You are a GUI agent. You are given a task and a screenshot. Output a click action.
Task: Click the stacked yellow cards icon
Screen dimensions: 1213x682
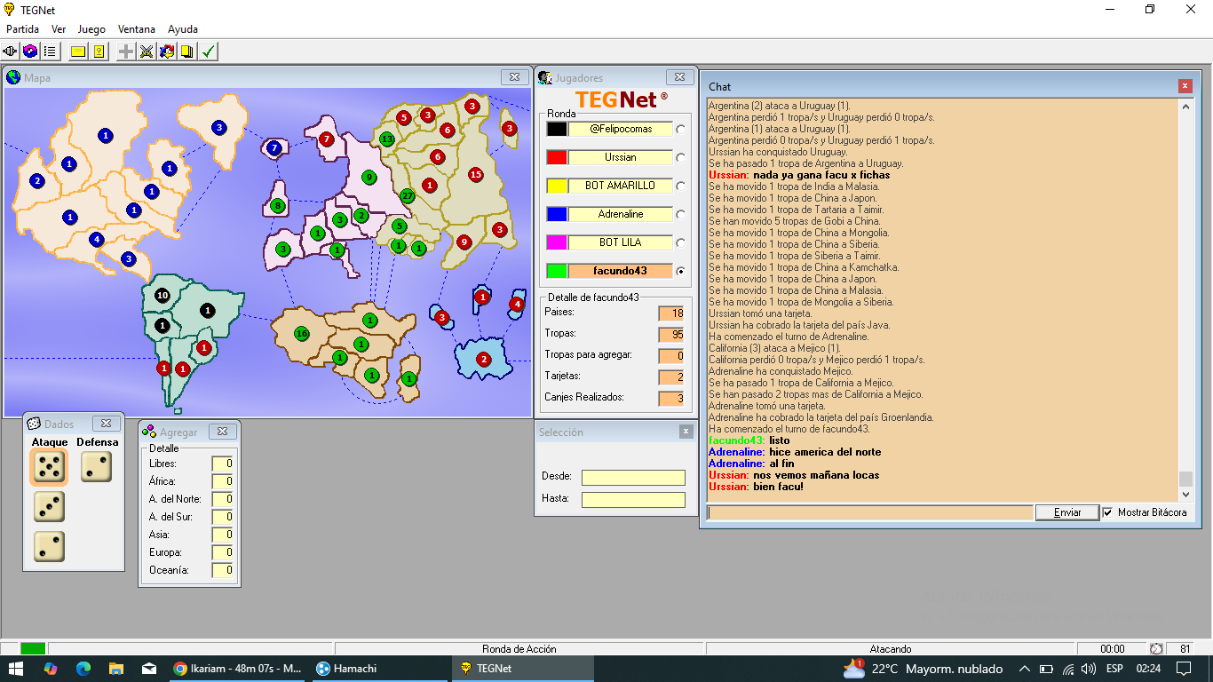(187, 52)
